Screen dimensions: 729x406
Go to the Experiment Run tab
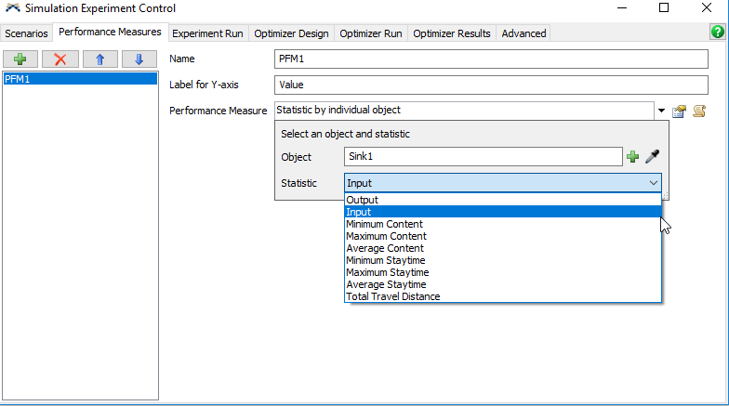pos(208,33)
